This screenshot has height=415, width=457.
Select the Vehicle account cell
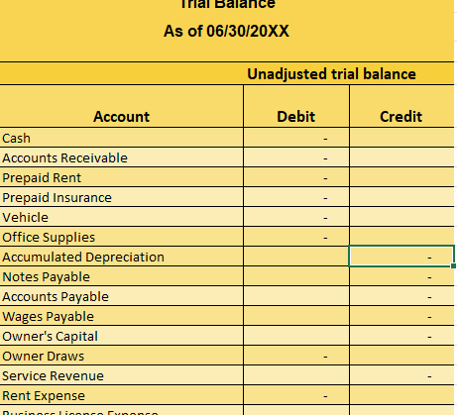121,217
